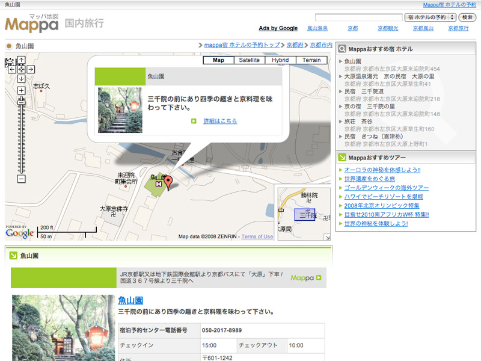Zoom out with the minus button

coord(21,179)
